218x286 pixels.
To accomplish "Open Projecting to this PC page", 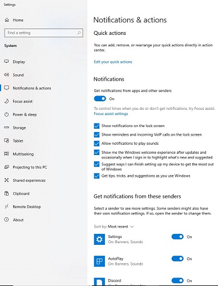I will (30, 167).
